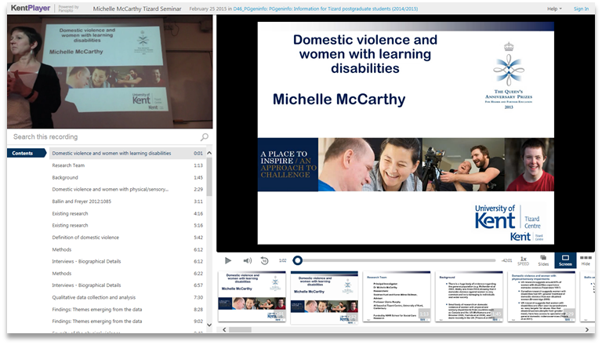Click the thumbnail strip scrollbar thumb
This screenshot has height=345, width=602.
tap(241, 329)
